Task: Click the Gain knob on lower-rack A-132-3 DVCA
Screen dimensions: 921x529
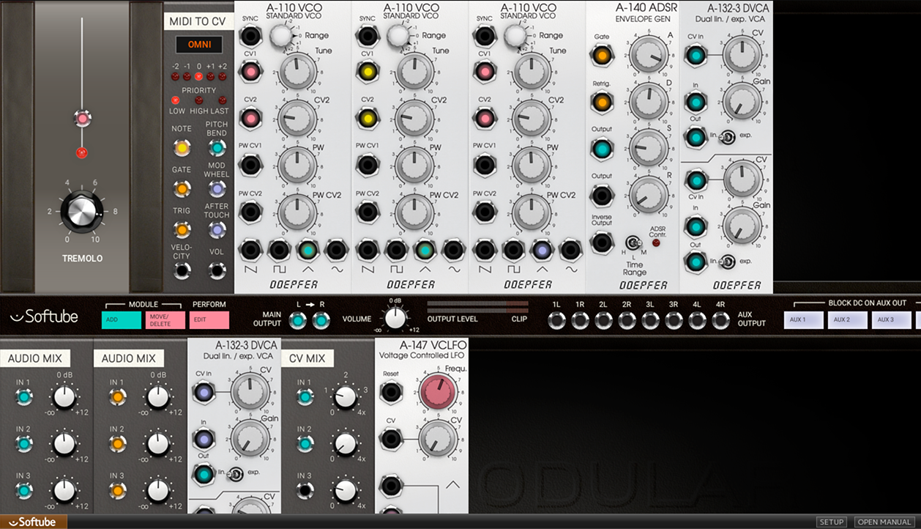Action: click(x=250, y=439)
